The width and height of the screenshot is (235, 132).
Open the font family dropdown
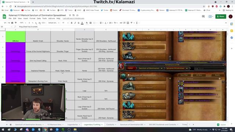(54, 23)
